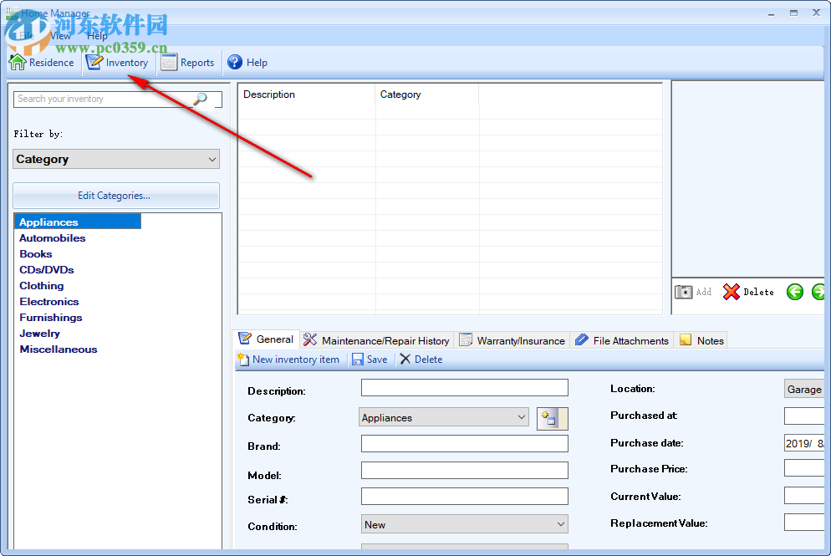Create a new category with the add icon

[551, 417]
